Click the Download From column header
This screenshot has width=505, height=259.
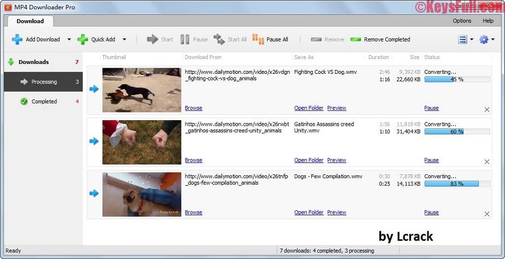coord(203,57)
